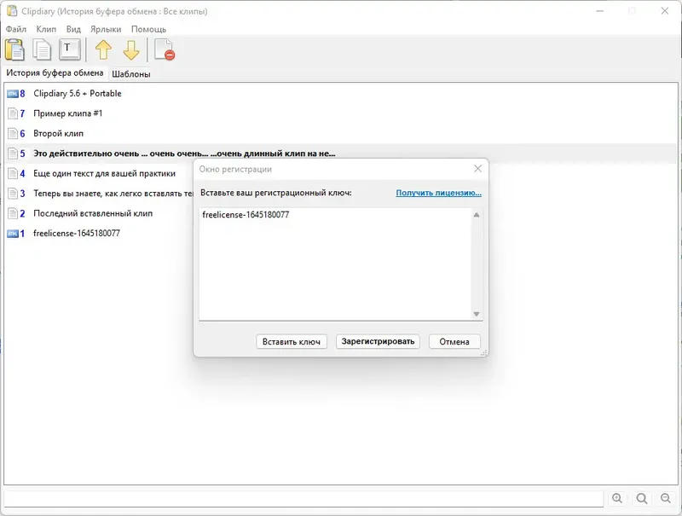Click the Copy clip toolbar icon
Viewport: 682px width, 516px height.
tap(42, 49)
